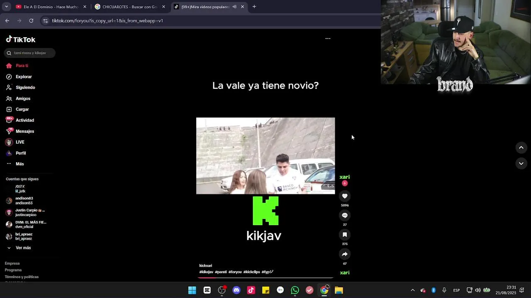
Task: Open lil_jstk followed account
Action: [20, 189]
